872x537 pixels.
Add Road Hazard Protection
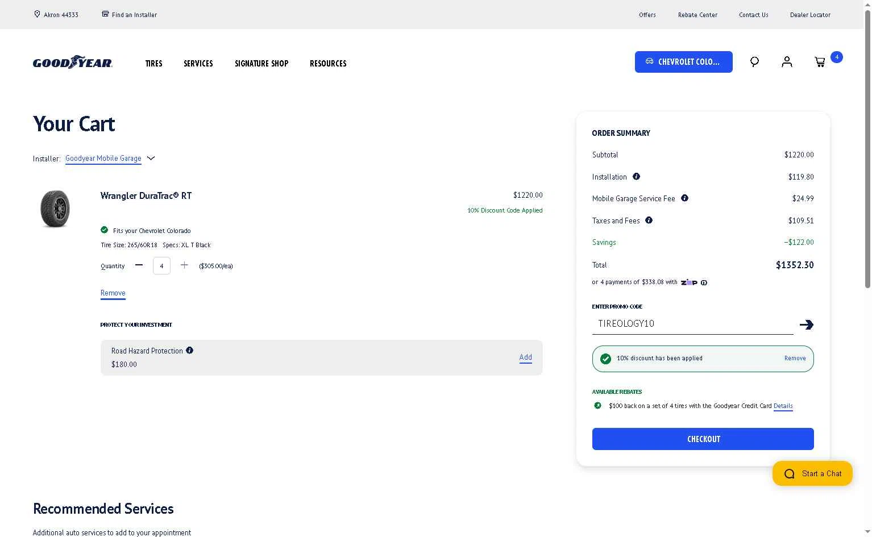tap(525, 357)
